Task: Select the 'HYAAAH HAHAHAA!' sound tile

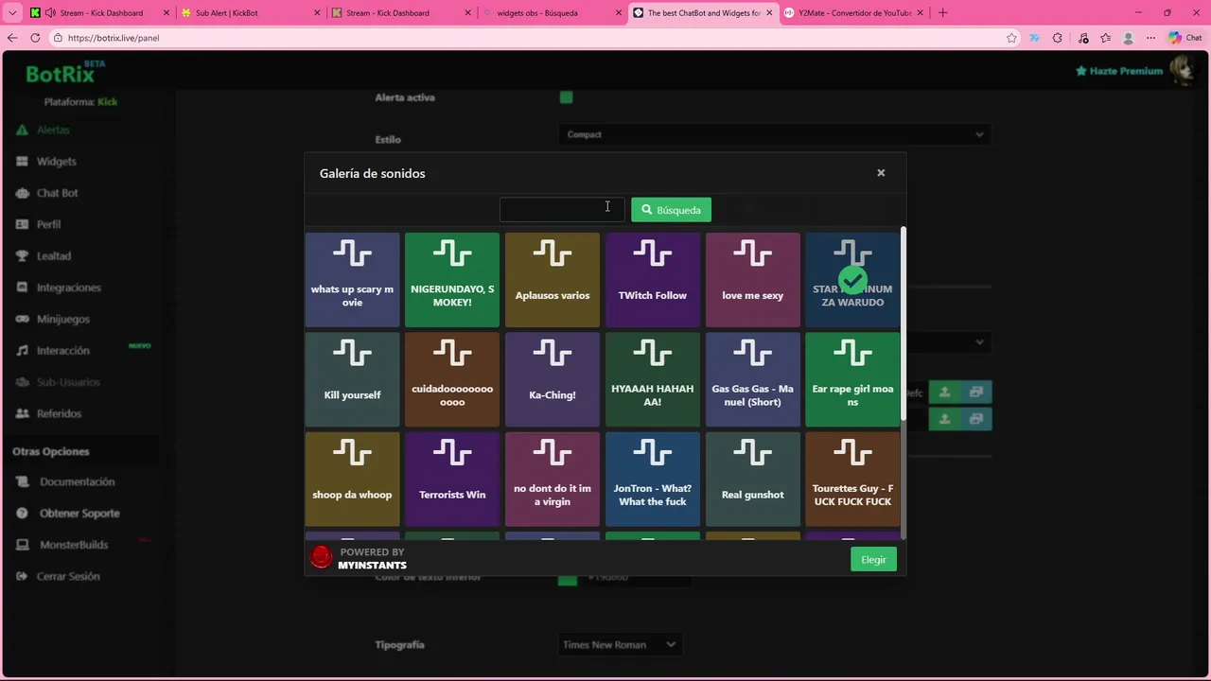Action: point(652,379)
